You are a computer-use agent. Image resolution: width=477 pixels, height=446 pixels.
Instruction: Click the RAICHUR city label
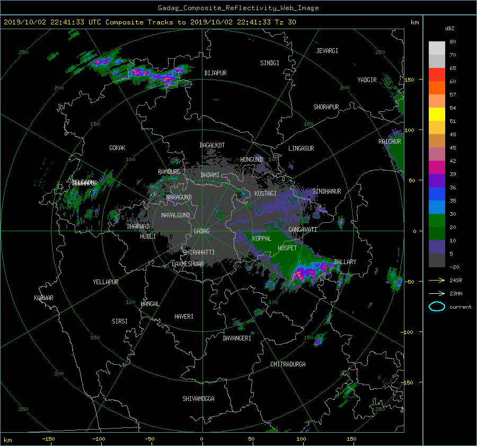[x=390, y=142]
